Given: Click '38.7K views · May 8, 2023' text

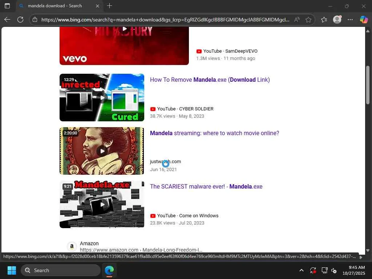Looking at the screenshot, I should (x=177, y=116).
